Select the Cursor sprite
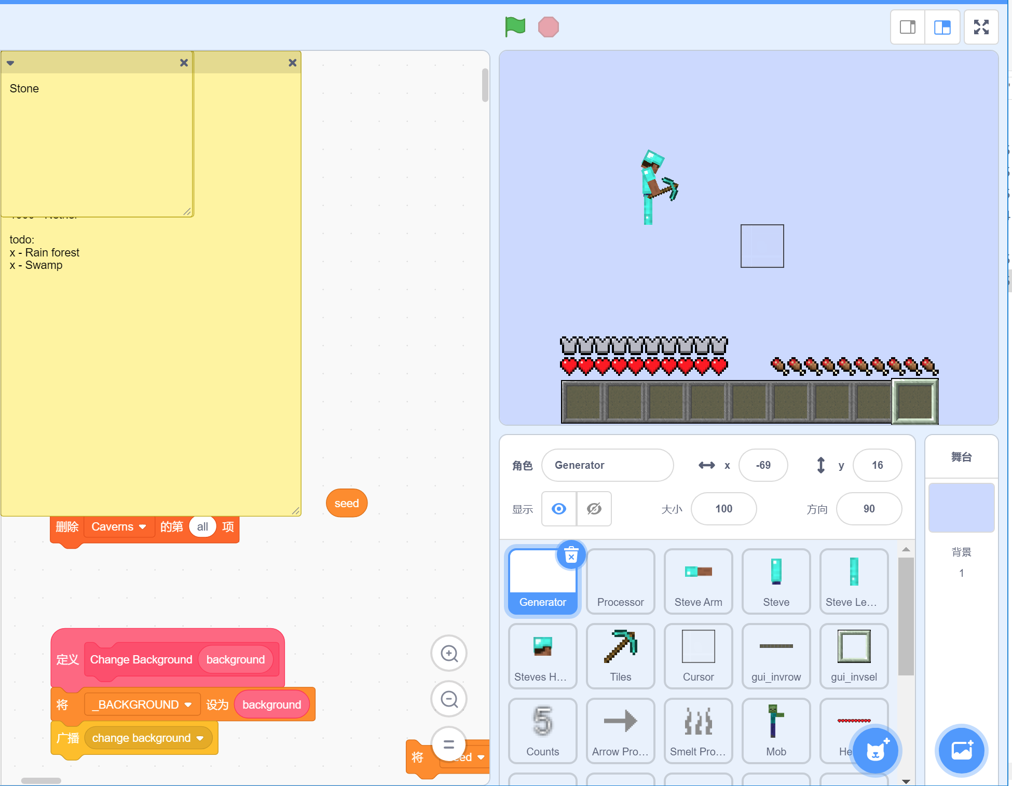 click(698, 657)
